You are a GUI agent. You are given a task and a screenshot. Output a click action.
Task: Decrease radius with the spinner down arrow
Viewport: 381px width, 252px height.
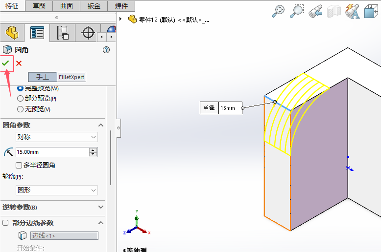(93, 154)
